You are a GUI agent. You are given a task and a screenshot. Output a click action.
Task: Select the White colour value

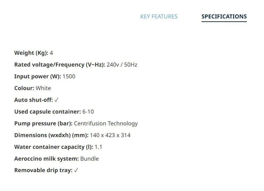click(x=43, y=88)
